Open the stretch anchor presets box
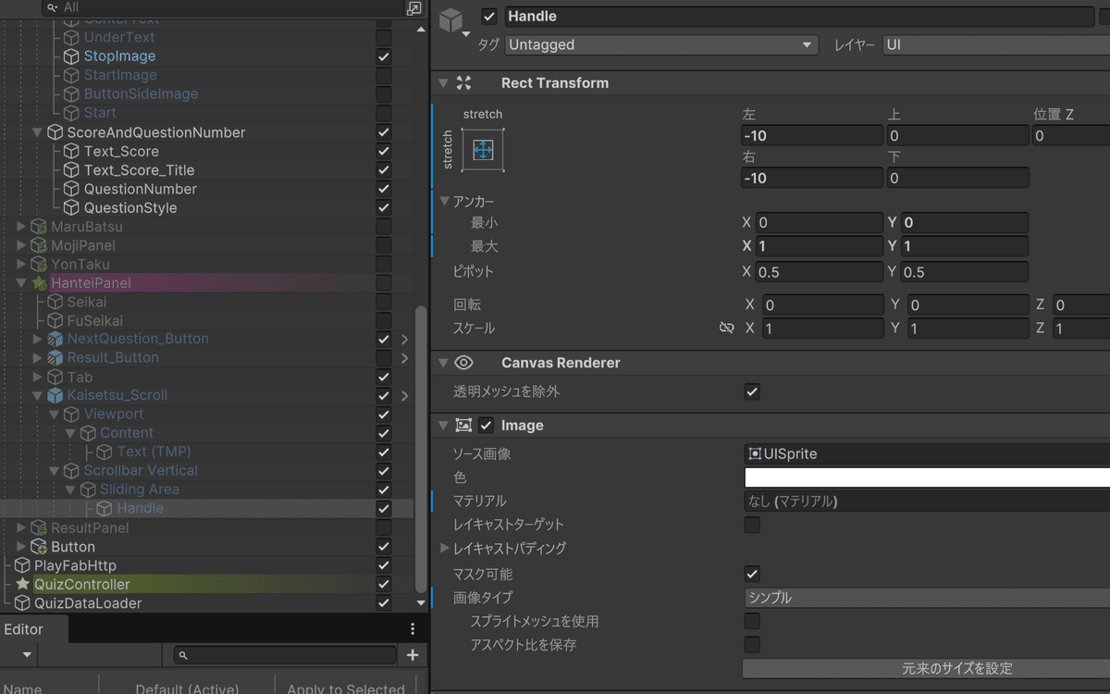Viewport: 1110px width, 694px height. click(484, 149)
